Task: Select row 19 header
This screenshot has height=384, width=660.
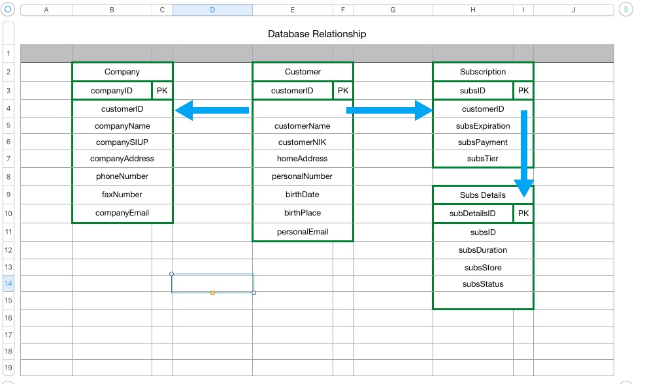Action: (x=8, y=367)
